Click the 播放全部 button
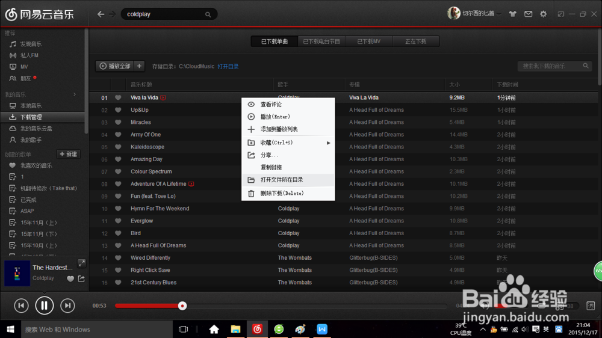Image resolution: width=602 pixels, height=338 pixels. (x=115, y=66)
